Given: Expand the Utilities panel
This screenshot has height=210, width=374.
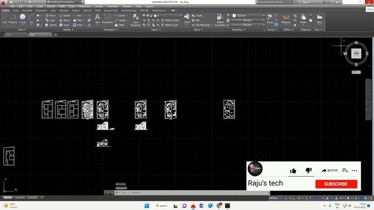Looking at the screenshot, I should (288, 30).
